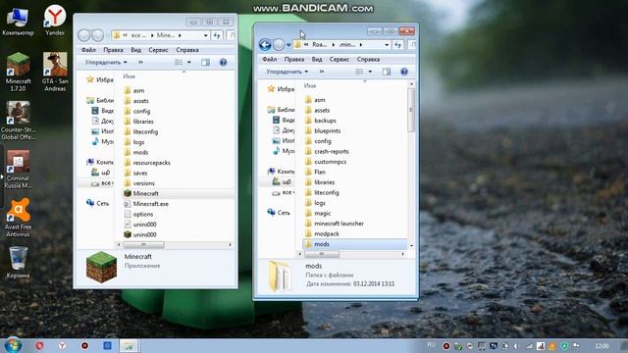
Task: Click the Explorer folder icon in the taskbar
Action: (x=129, y=345)
